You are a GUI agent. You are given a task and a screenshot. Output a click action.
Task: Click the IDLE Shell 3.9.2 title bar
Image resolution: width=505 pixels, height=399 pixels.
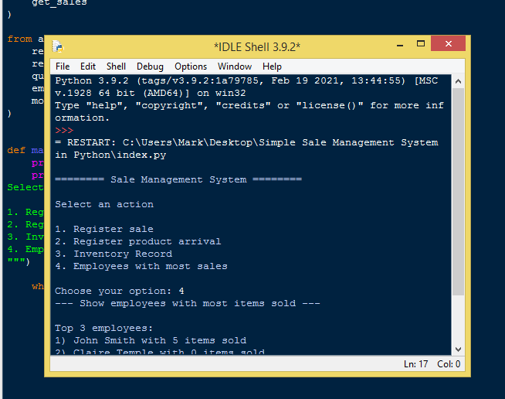tap(256, 47)
